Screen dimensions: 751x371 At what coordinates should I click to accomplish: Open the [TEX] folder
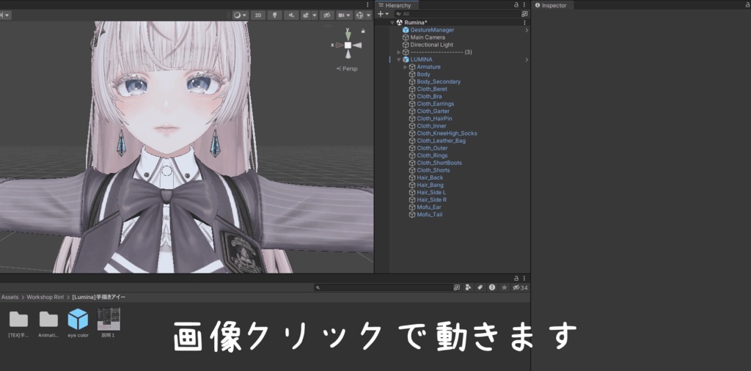[18, 323]
